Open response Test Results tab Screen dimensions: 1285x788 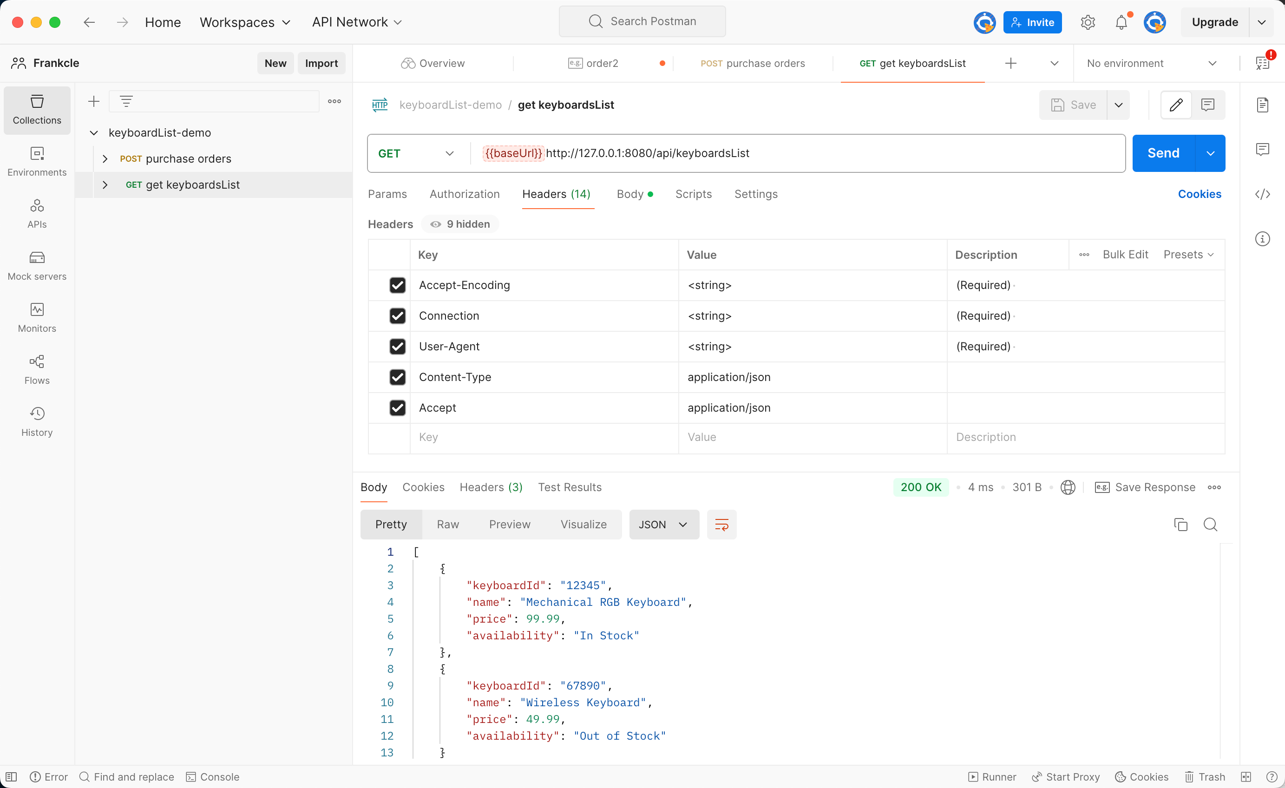point(570,487)
